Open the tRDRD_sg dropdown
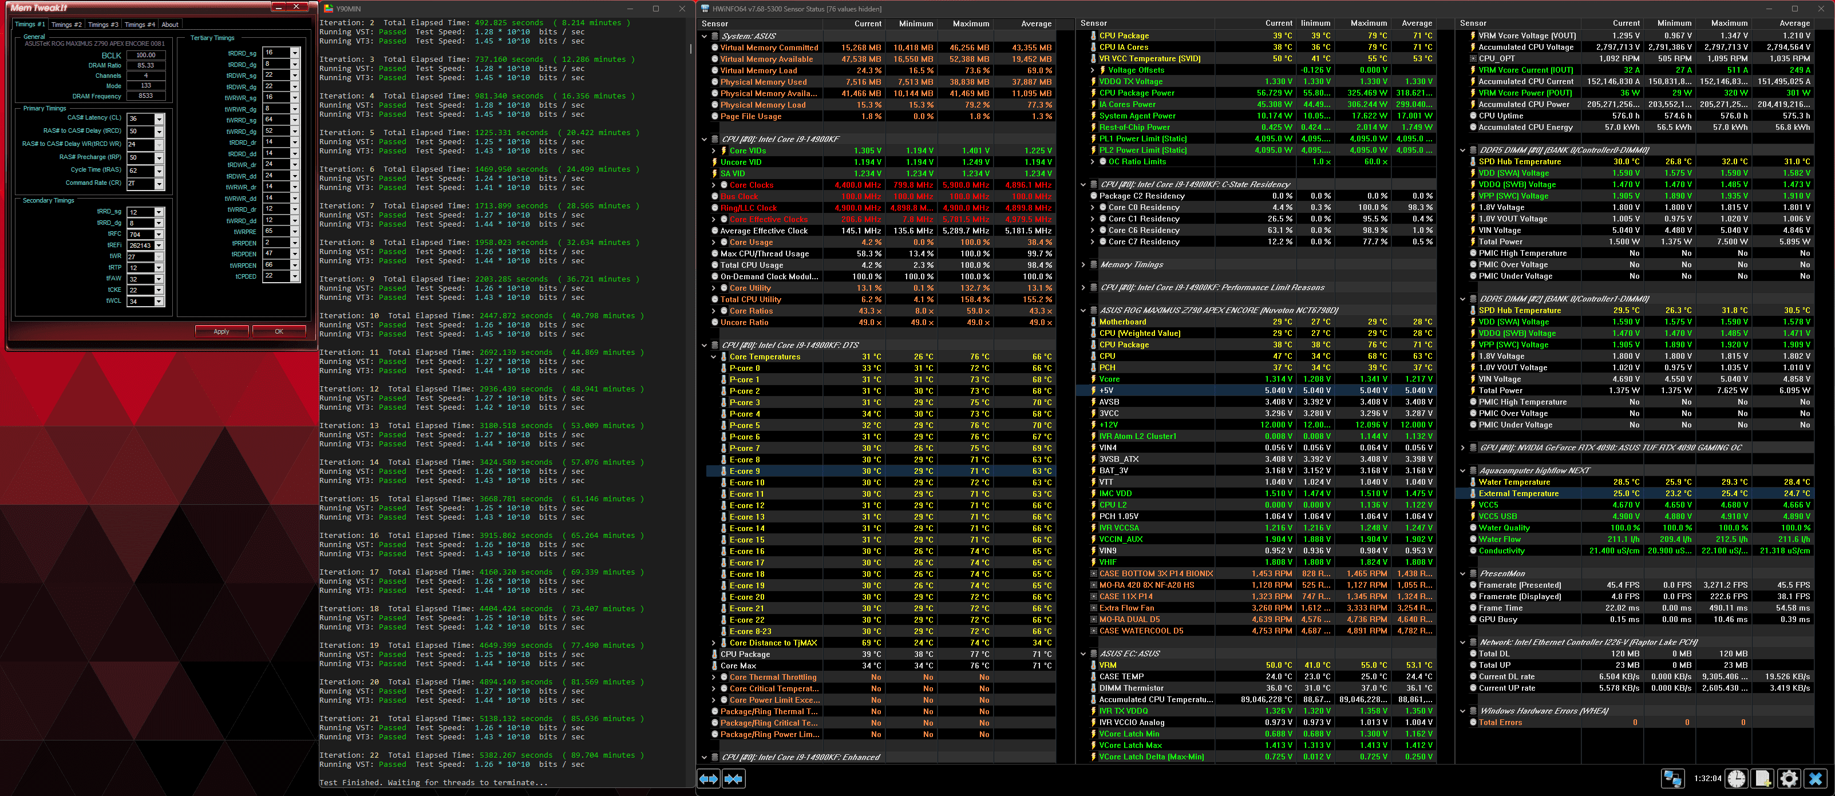Viewport: 1835px width, 796px height. [x=294, y=53]
